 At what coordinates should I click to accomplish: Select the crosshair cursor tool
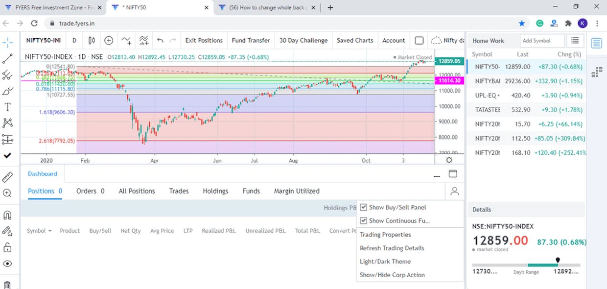(x=7, y=43)
